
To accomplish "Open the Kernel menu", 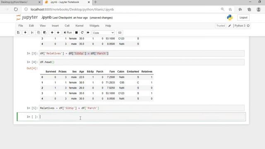I will 79,26.
